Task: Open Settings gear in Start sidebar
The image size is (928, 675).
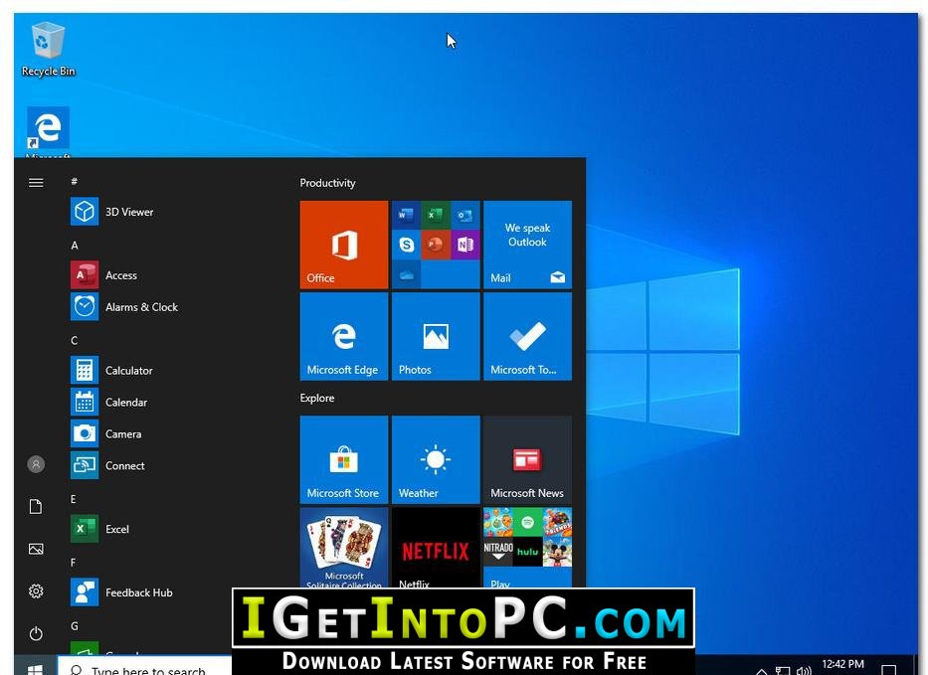Action: point(36,591)
